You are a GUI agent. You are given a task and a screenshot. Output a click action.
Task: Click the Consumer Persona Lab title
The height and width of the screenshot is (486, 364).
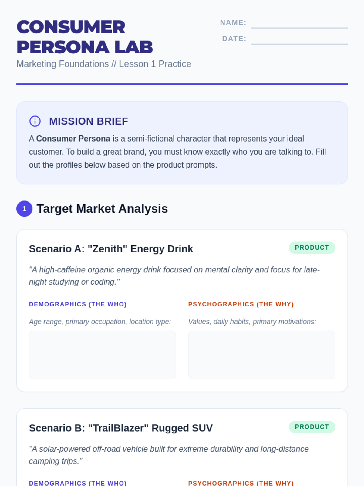[85, 37]
